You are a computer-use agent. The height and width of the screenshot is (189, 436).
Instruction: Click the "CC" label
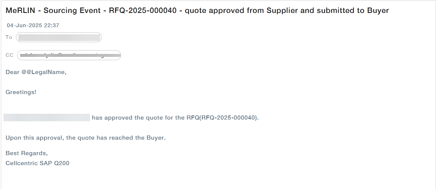click(10, 55)
